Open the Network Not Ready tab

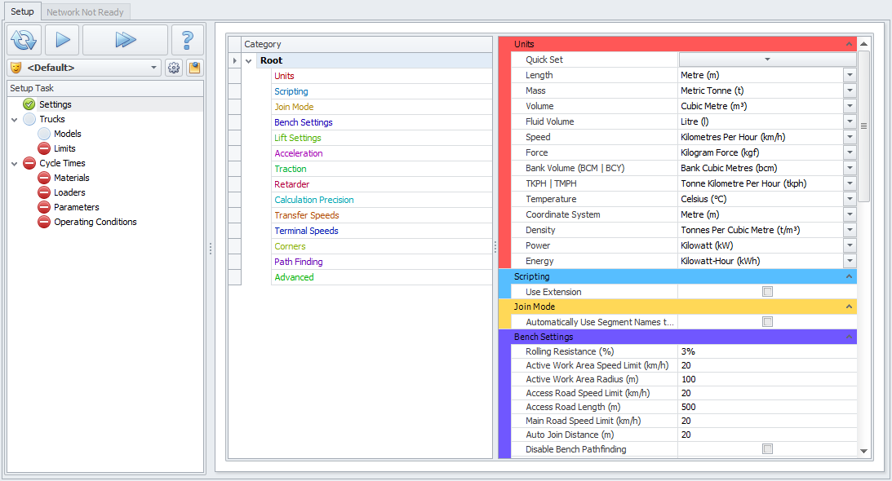[x=85, y=12]
